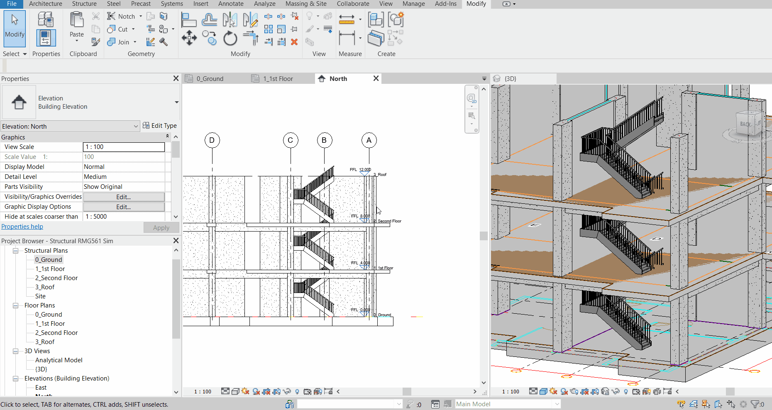This screenshot has width=772, height=410.
Task: Toggle Select Pinned Elements in status bar
Action: (706, 404)
